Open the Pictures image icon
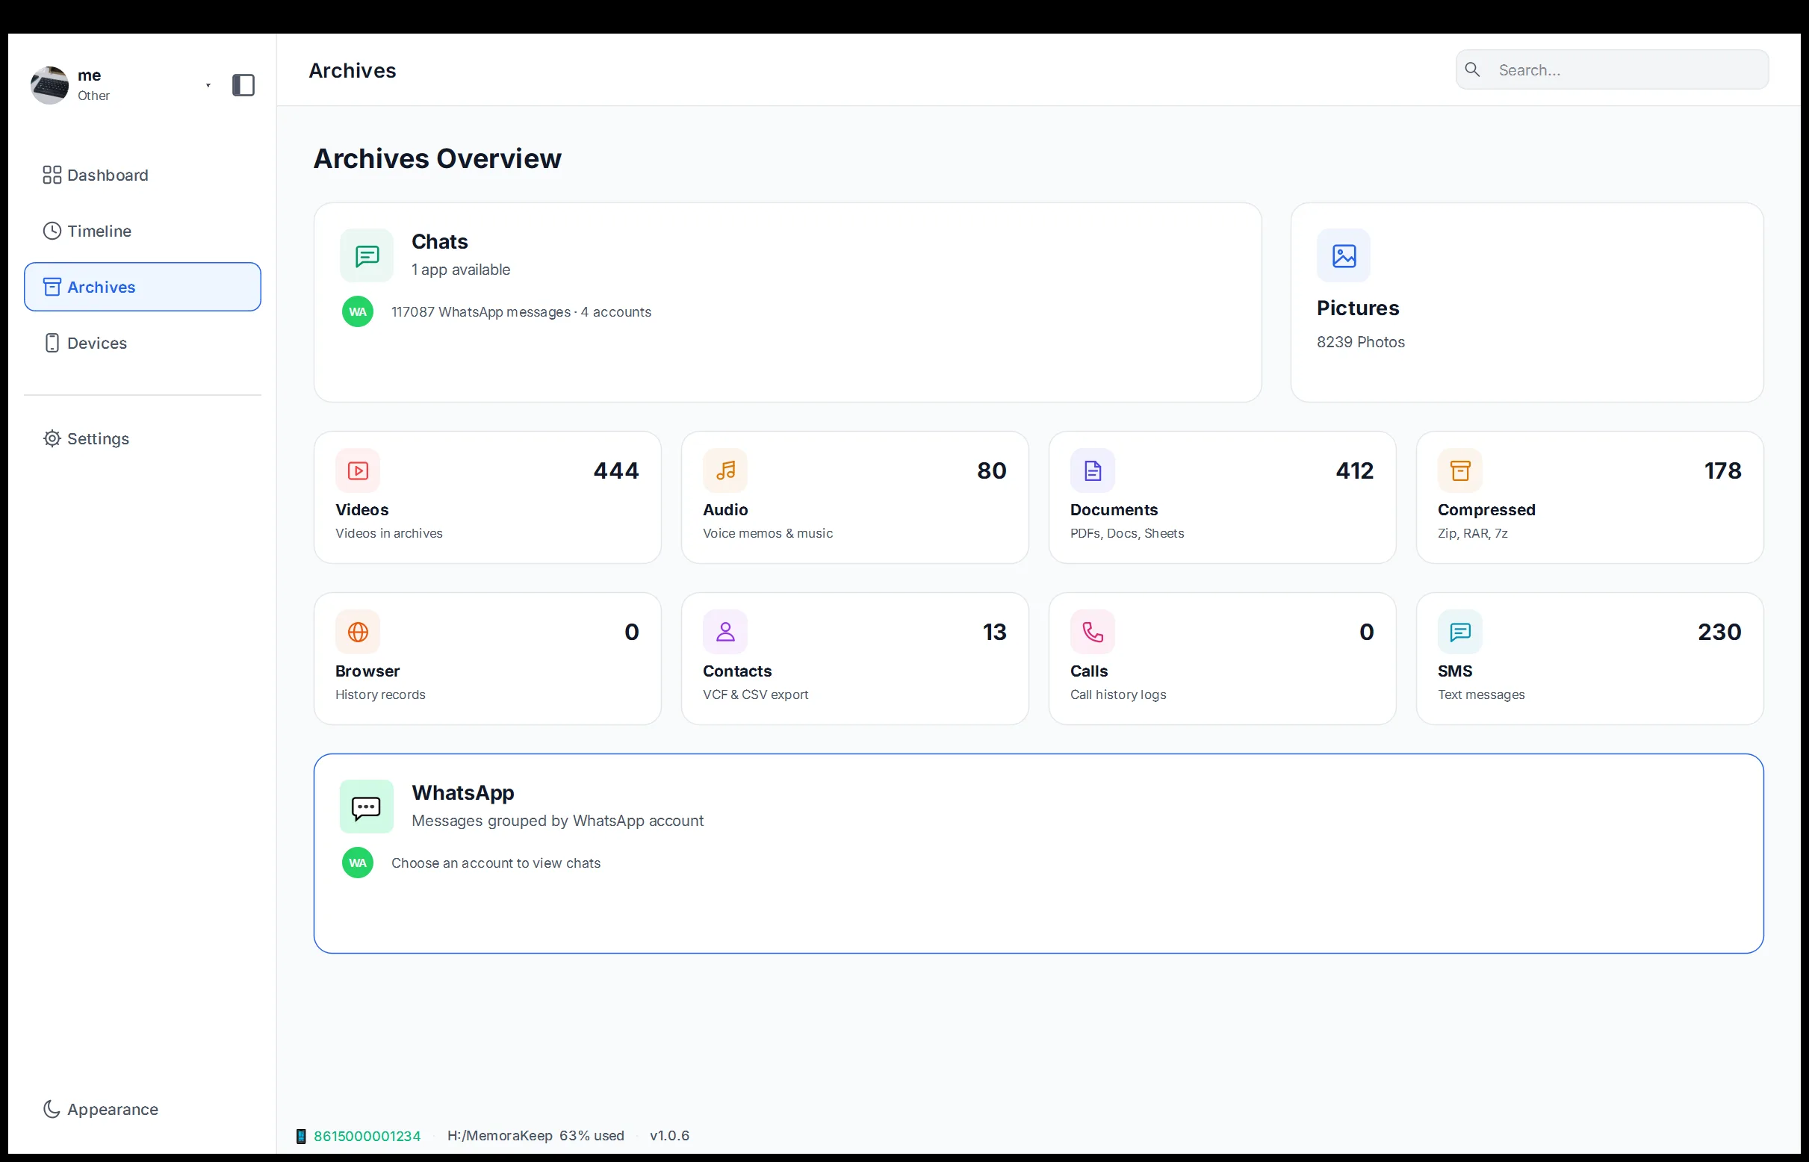This screenshot has height=1162, width=1809. tap(1344, 256)
